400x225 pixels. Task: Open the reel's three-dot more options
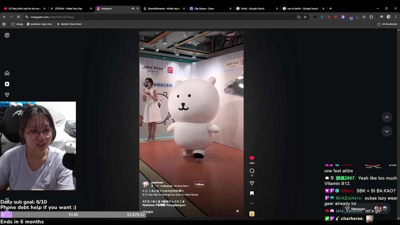click(252, 203)
